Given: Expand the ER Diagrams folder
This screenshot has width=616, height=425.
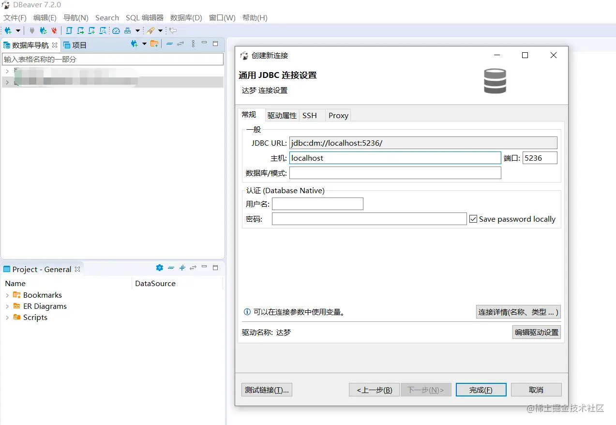Looking at the screenshot, I should coord(7,306).
